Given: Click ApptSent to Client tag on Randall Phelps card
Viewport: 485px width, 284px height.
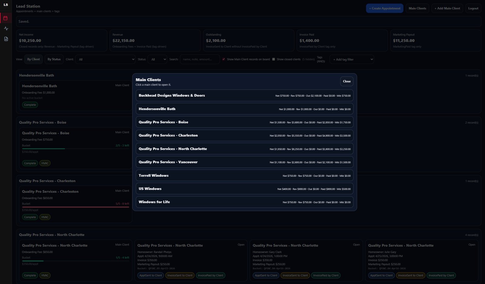Looking at the screenshot, I should 151,276.
